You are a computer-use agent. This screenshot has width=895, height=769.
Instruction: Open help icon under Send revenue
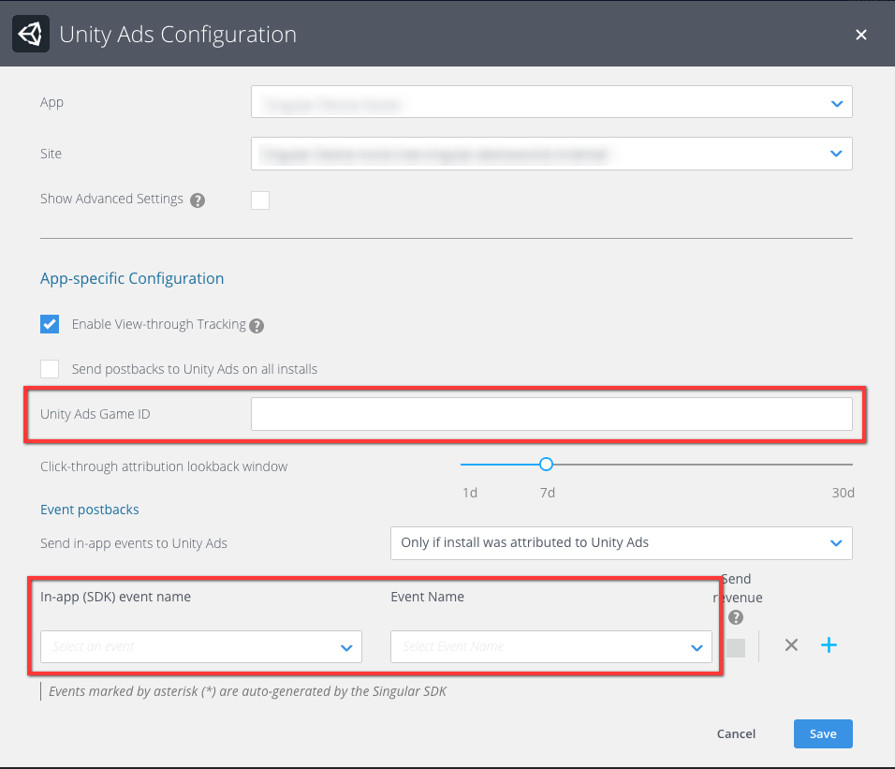tap(736, 617)
